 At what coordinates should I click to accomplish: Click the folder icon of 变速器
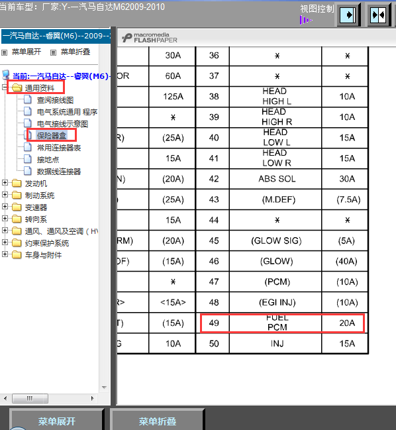point(17,207)
